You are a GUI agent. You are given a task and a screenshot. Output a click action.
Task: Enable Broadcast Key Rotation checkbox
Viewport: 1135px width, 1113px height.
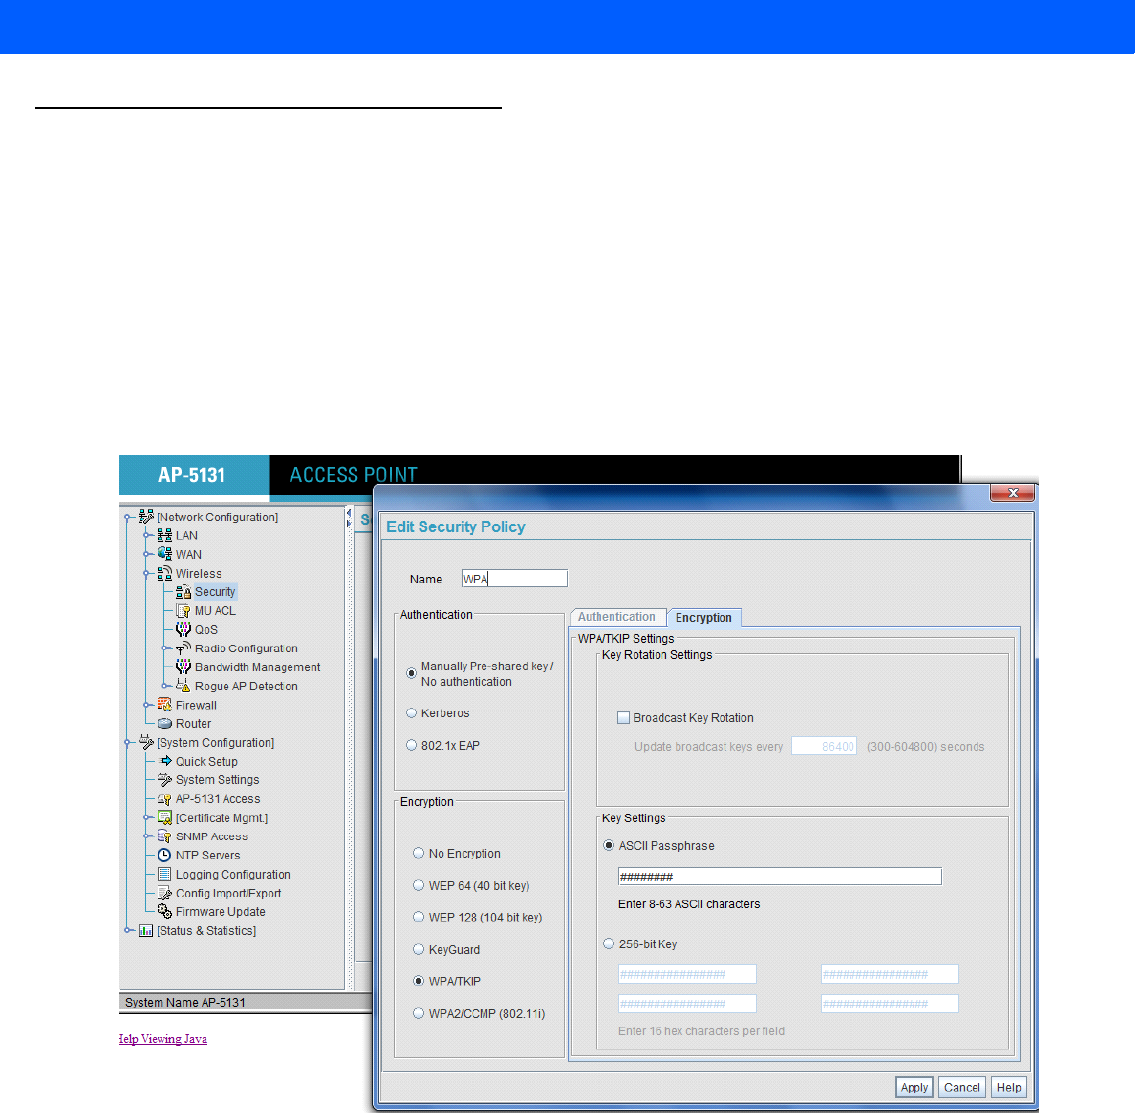pos(623,717)
